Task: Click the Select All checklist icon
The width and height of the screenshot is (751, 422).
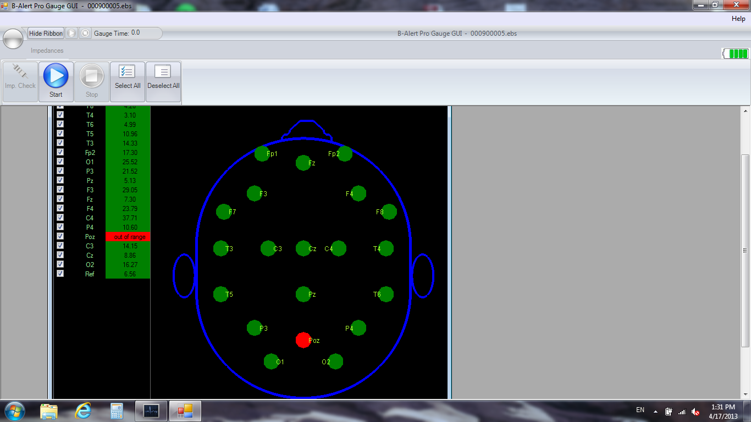Action: (x=128, y=72)
